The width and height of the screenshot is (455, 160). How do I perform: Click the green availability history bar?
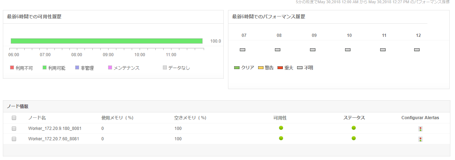coord(107,41)
